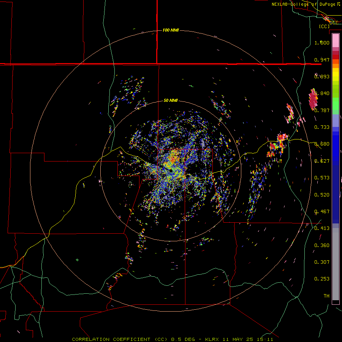This screenshot has height=342, width=342.
Task: Click the Correlation Coefficient caption at bottom
Action: tap(172, 339)
